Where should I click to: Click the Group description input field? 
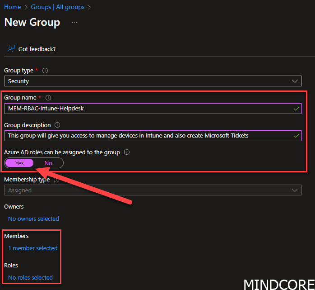click(153, 136)
